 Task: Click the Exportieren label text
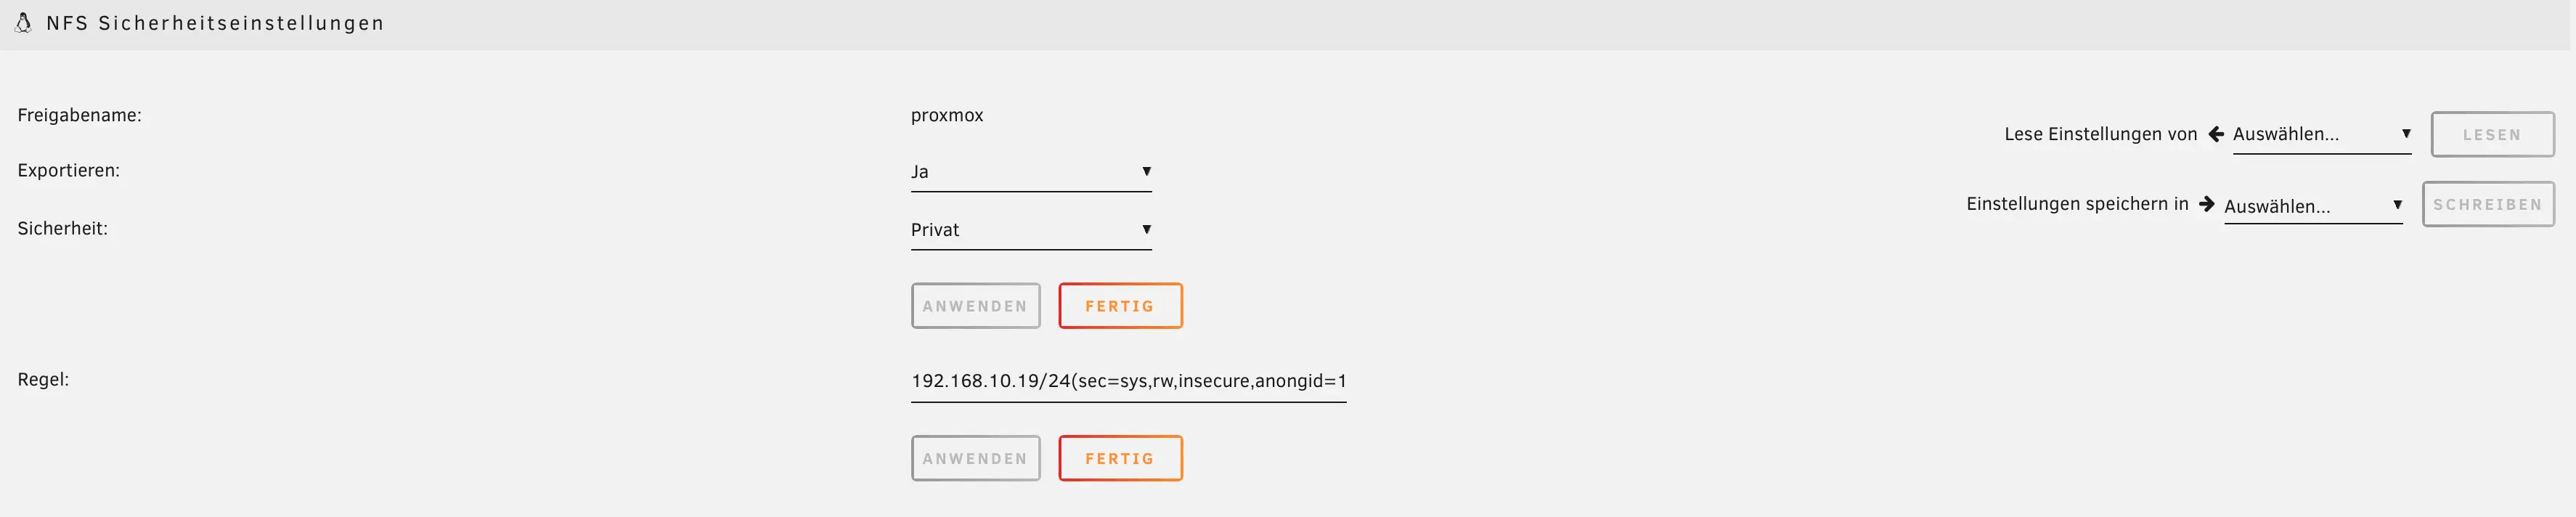68,171
